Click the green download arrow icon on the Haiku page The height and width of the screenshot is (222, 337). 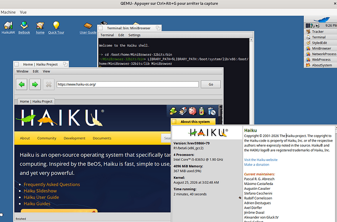(x=173, y=111)
